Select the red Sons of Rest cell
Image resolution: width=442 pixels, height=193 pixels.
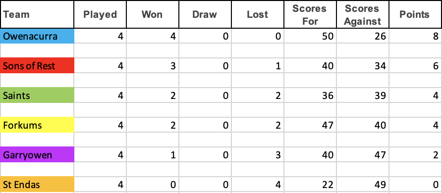(x=37, y=65)
